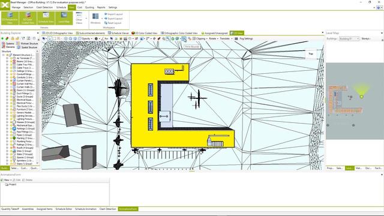Open the 3D Perspective View ribbon button
This screenshot has width=384, height=216.
[x=10, y=18]
